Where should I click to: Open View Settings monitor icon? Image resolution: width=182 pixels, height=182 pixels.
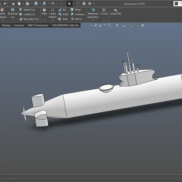point(142,25)
